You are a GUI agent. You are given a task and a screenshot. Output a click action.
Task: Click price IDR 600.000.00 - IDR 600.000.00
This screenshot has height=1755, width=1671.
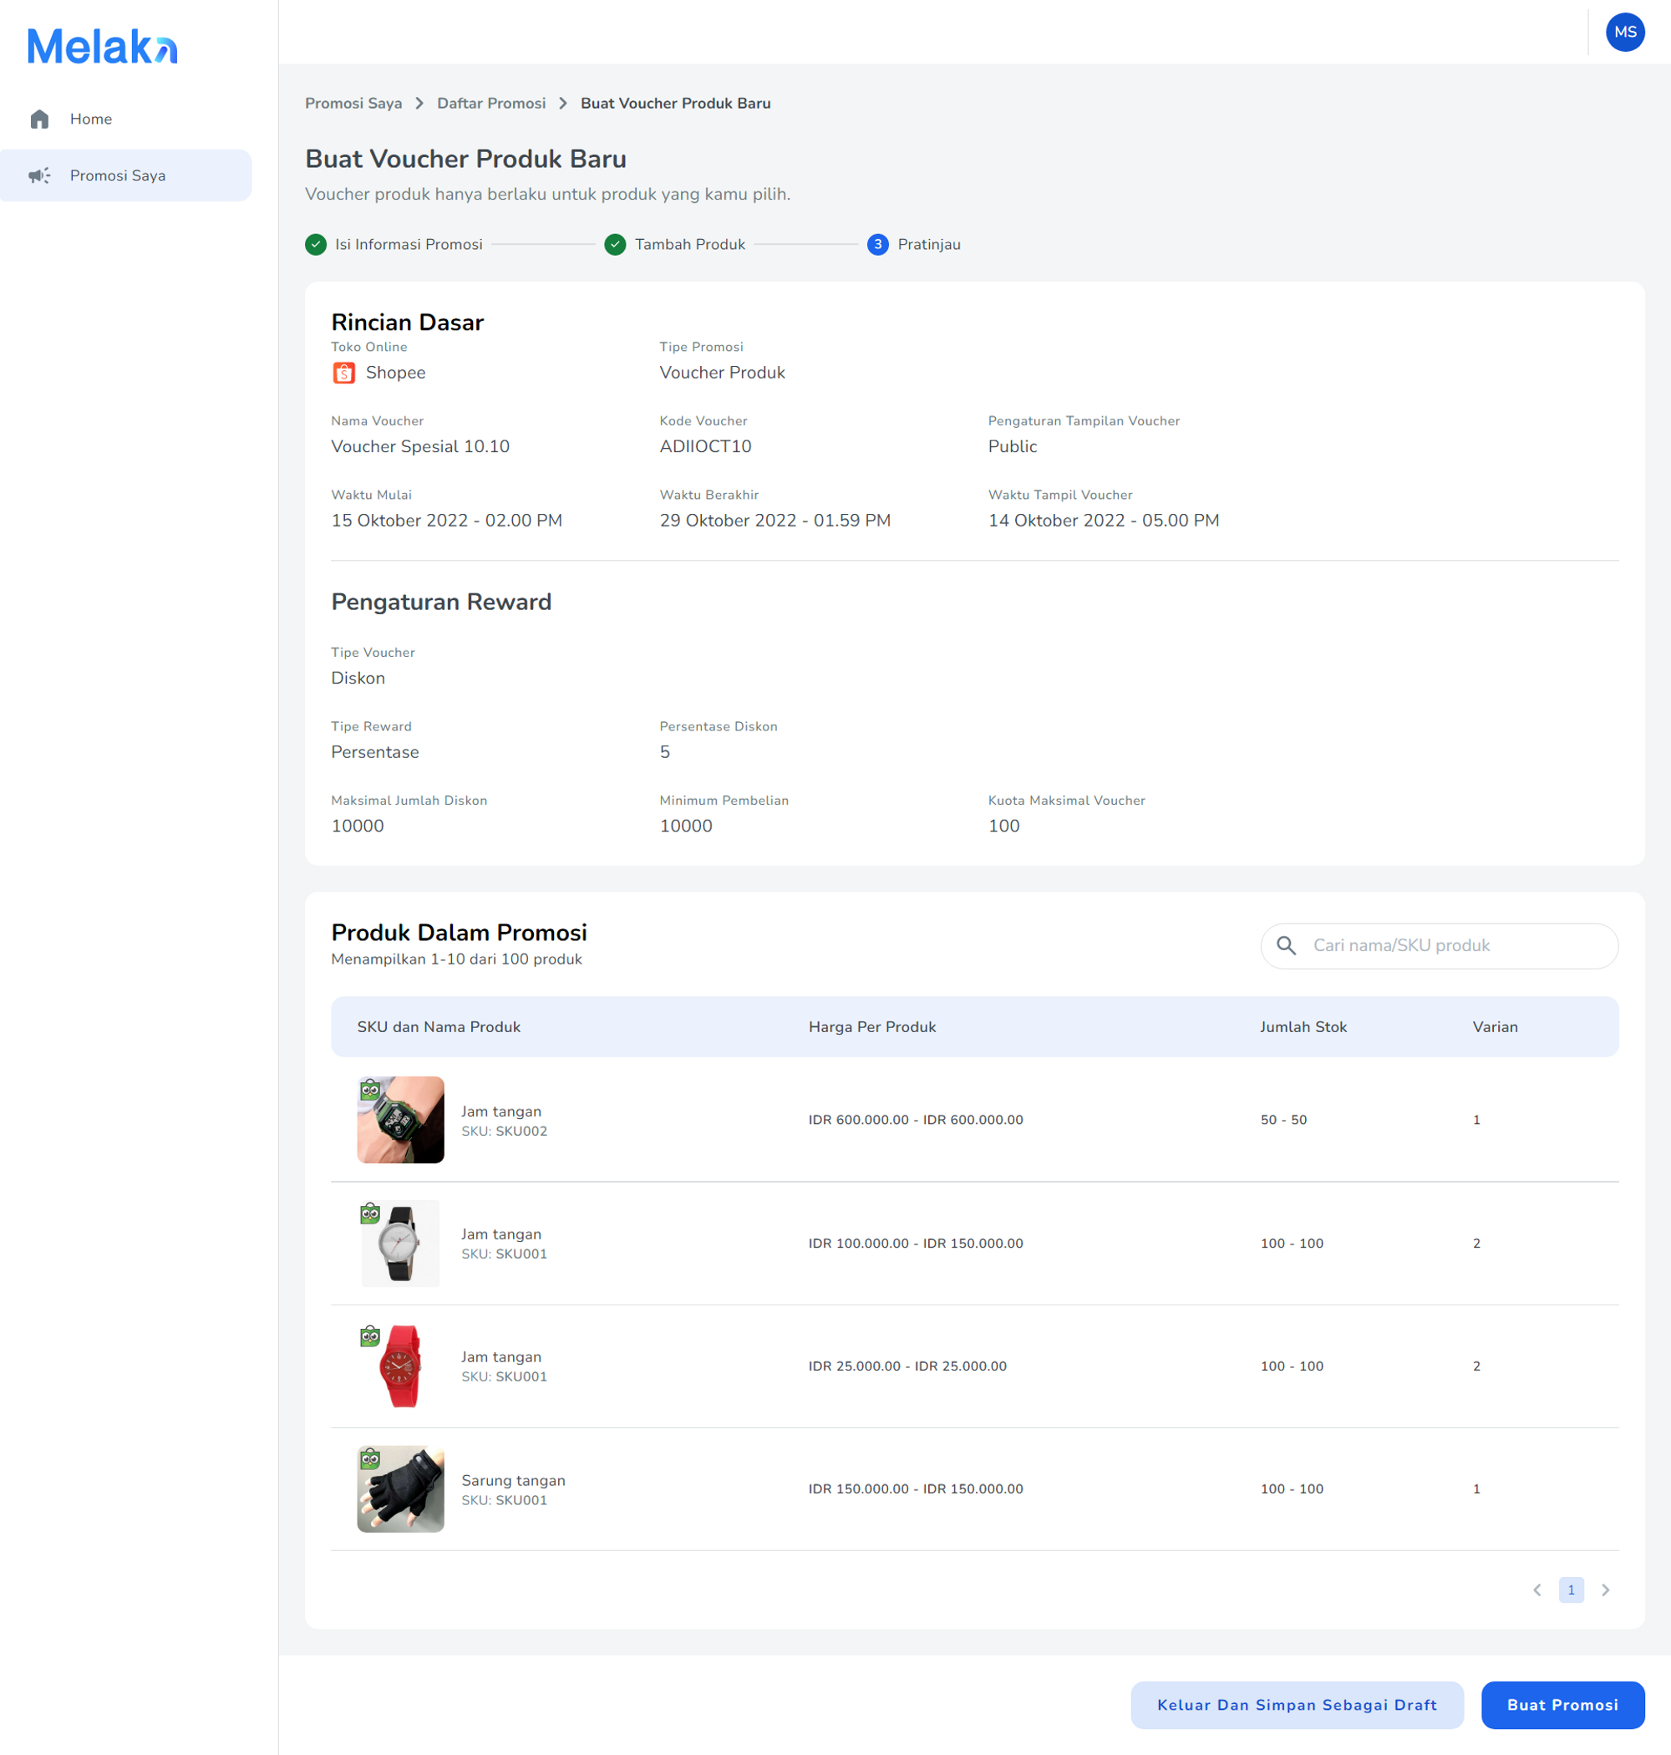coord(916,1120)
